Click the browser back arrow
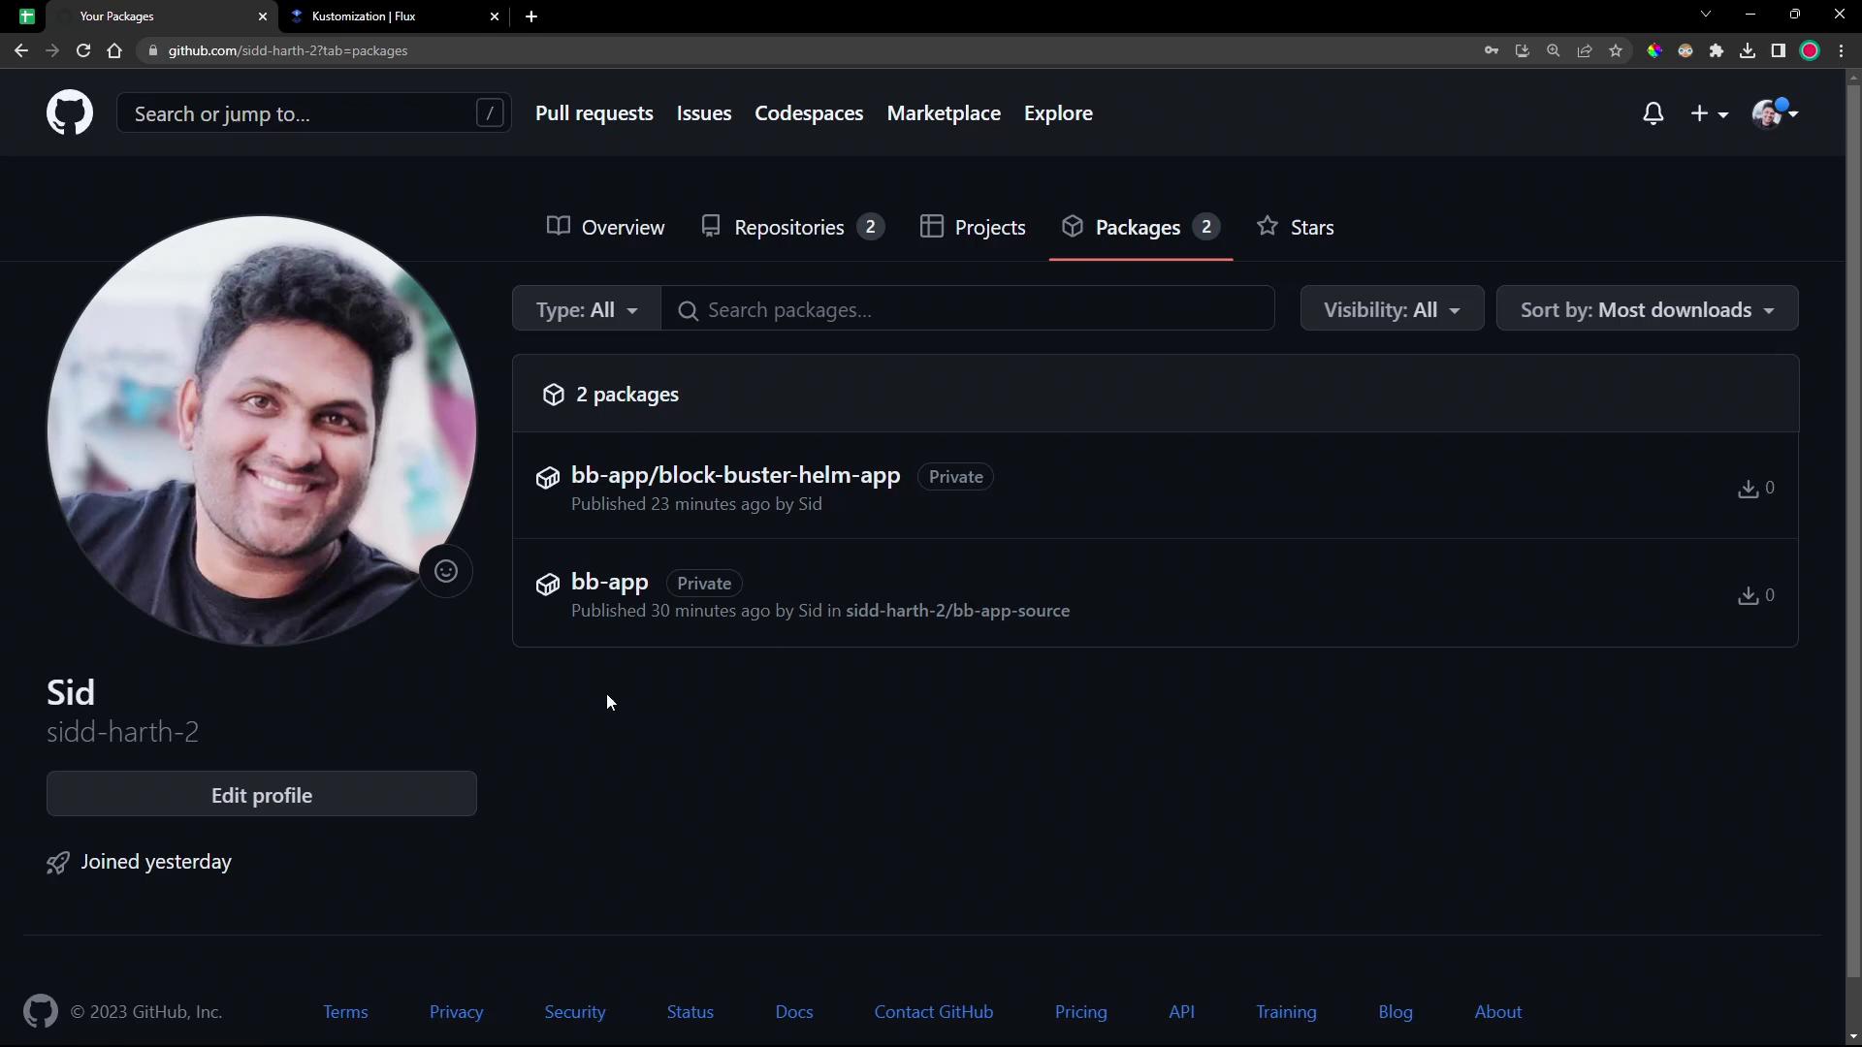The width and height of the screenshot is (1862, 1047). click(x=21, y=50)
